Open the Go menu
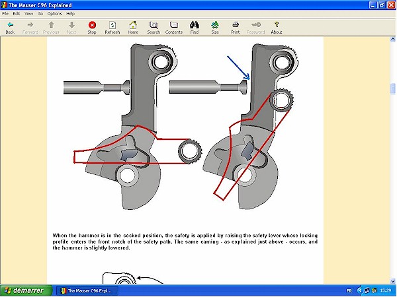 coord(40,14)
